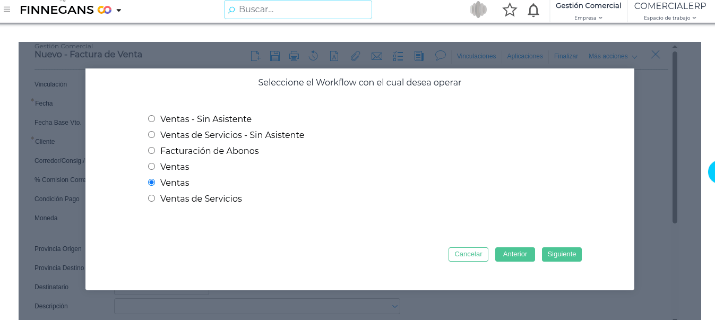Click the 'Fecha Base Vto.' label
Screen dimensions: 715x320
click(58, 123)
